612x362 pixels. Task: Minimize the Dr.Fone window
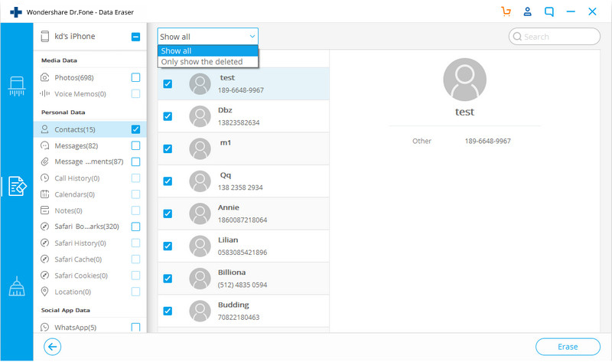(x=571, y=11)
